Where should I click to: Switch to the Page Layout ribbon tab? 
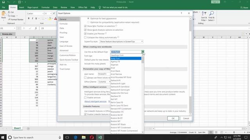[33, 7]
